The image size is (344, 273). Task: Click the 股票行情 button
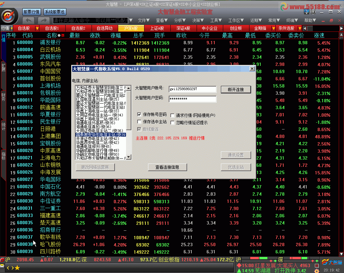[32, 12]
